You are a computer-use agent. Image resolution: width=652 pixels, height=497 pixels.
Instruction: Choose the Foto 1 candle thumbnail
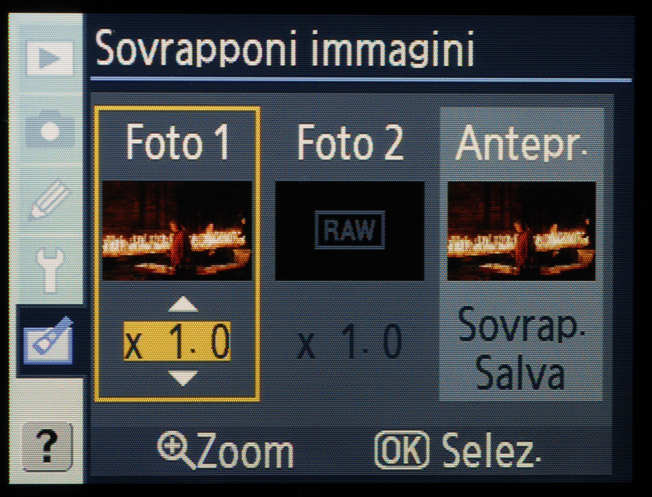pos(178,231)
